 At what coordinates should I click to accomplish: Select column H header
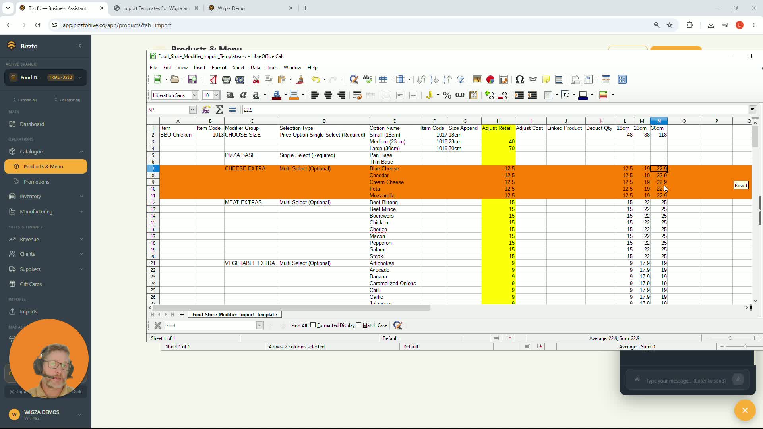click(498, 121)
